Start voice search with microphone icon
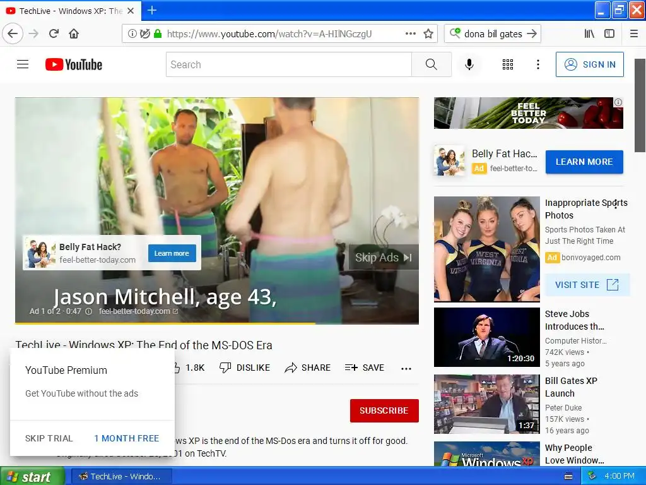 point(469,64)
